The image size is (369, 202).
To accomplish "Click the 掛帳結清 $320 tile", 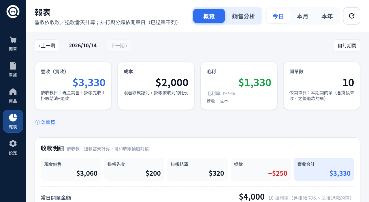I will [x=197, y=169].
